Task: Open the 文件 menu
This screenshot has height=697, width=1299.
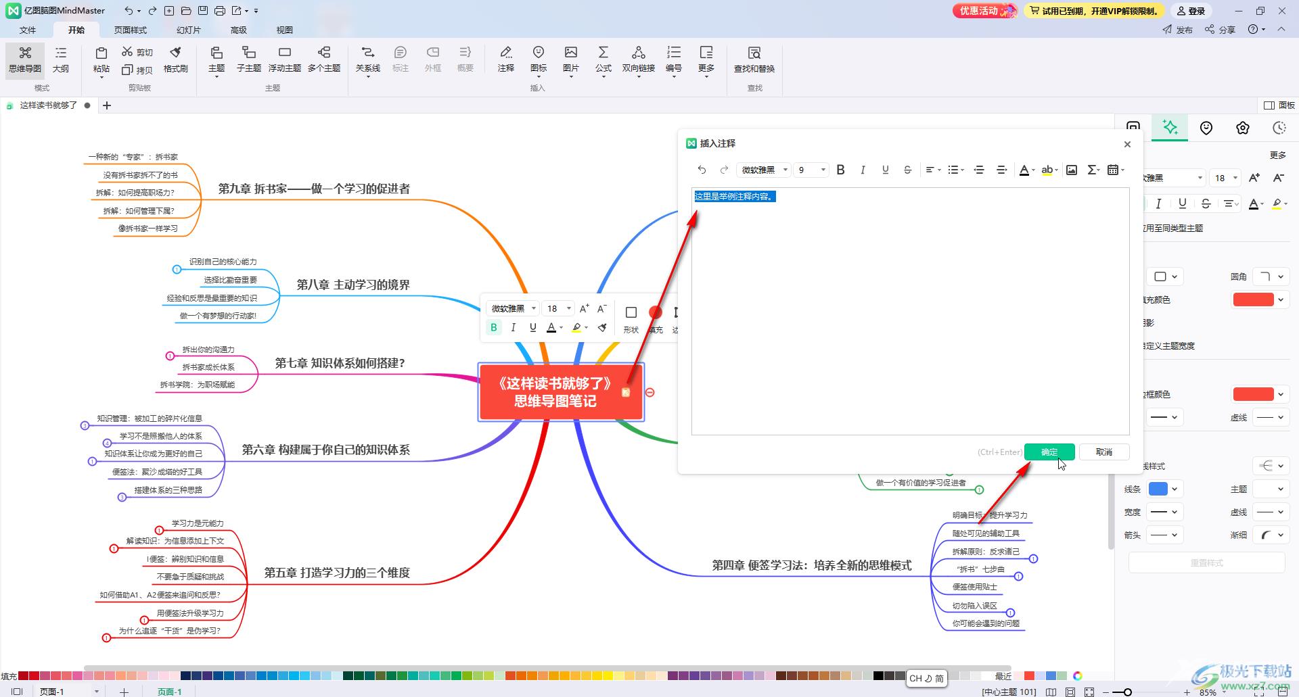Action: (28, 30)
